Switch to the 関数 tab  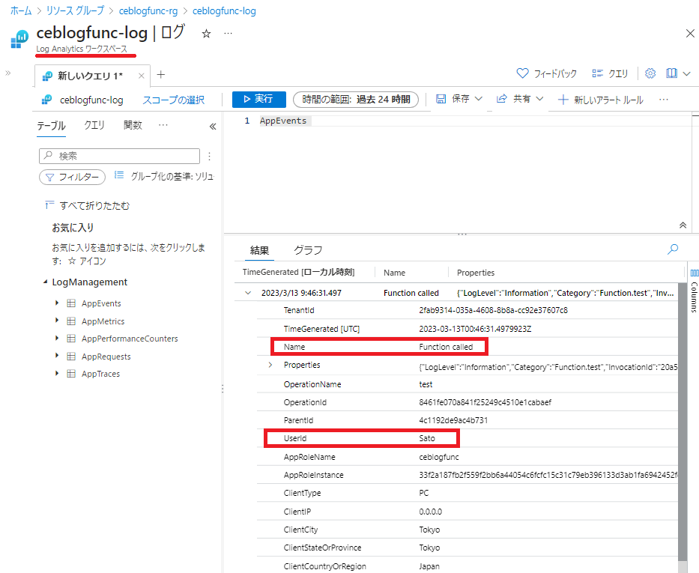(133, 125)
